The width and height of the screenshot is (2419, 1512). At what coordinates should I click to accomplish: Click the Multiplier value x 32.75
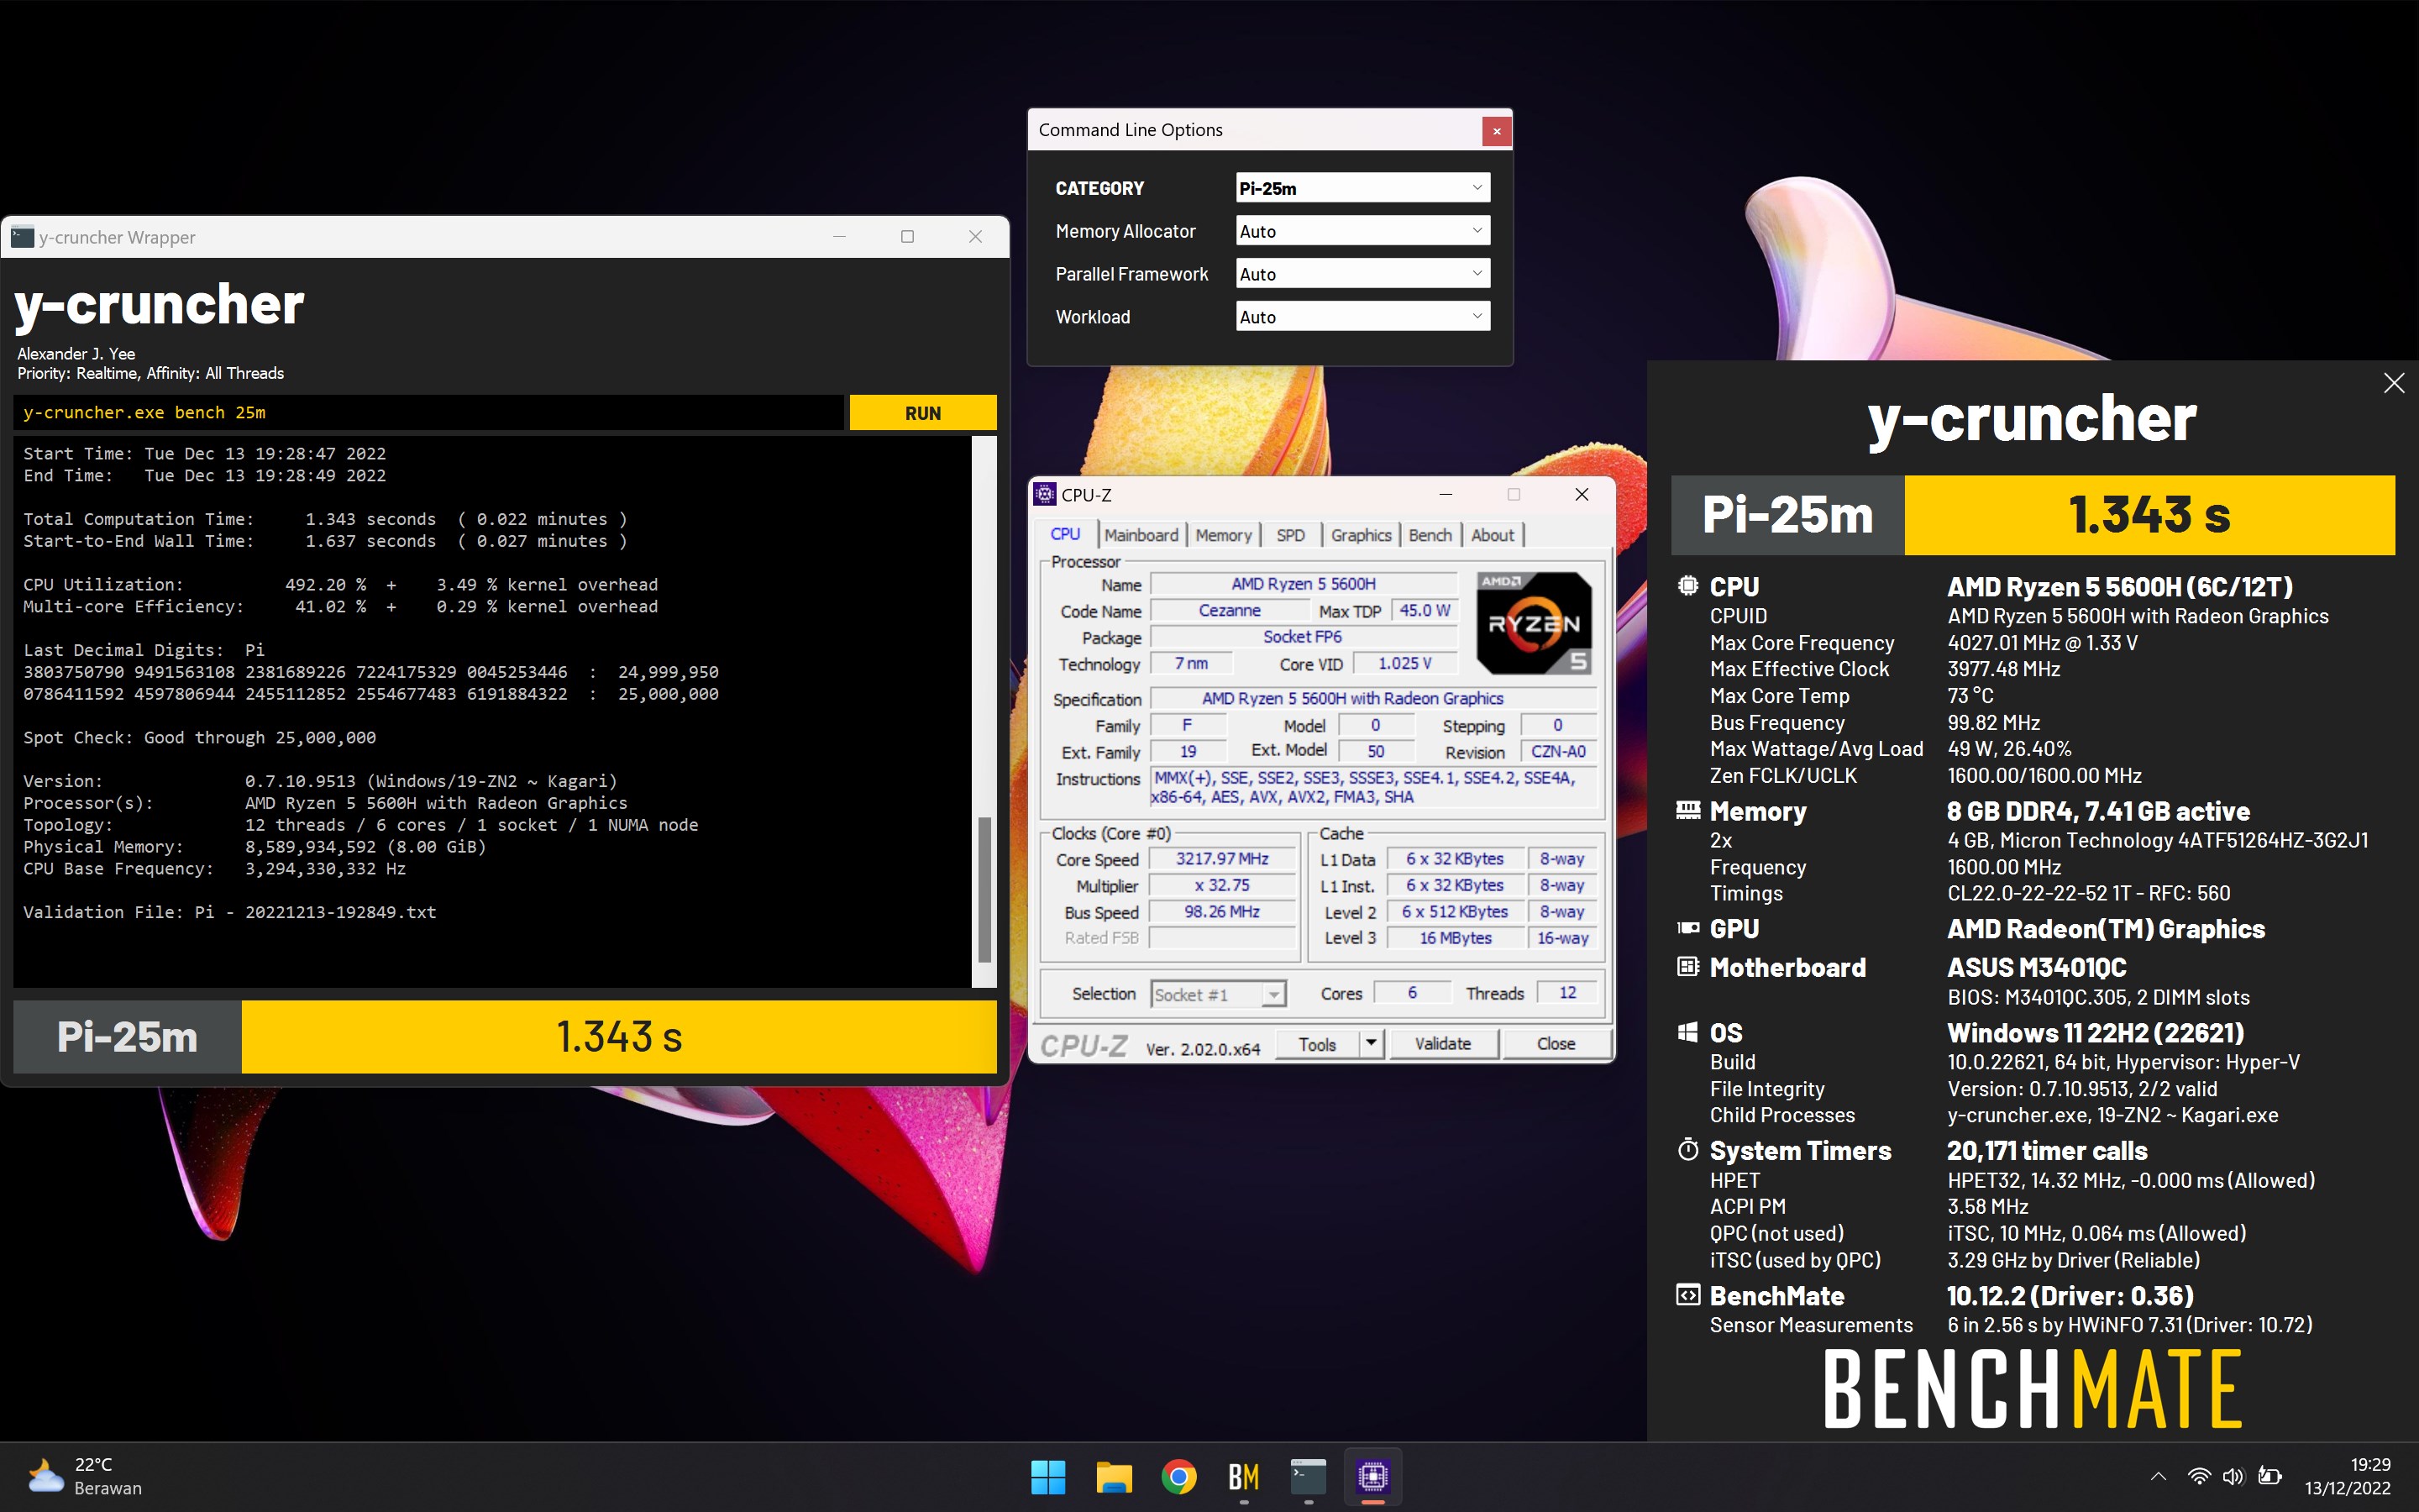coord(1221,885)
